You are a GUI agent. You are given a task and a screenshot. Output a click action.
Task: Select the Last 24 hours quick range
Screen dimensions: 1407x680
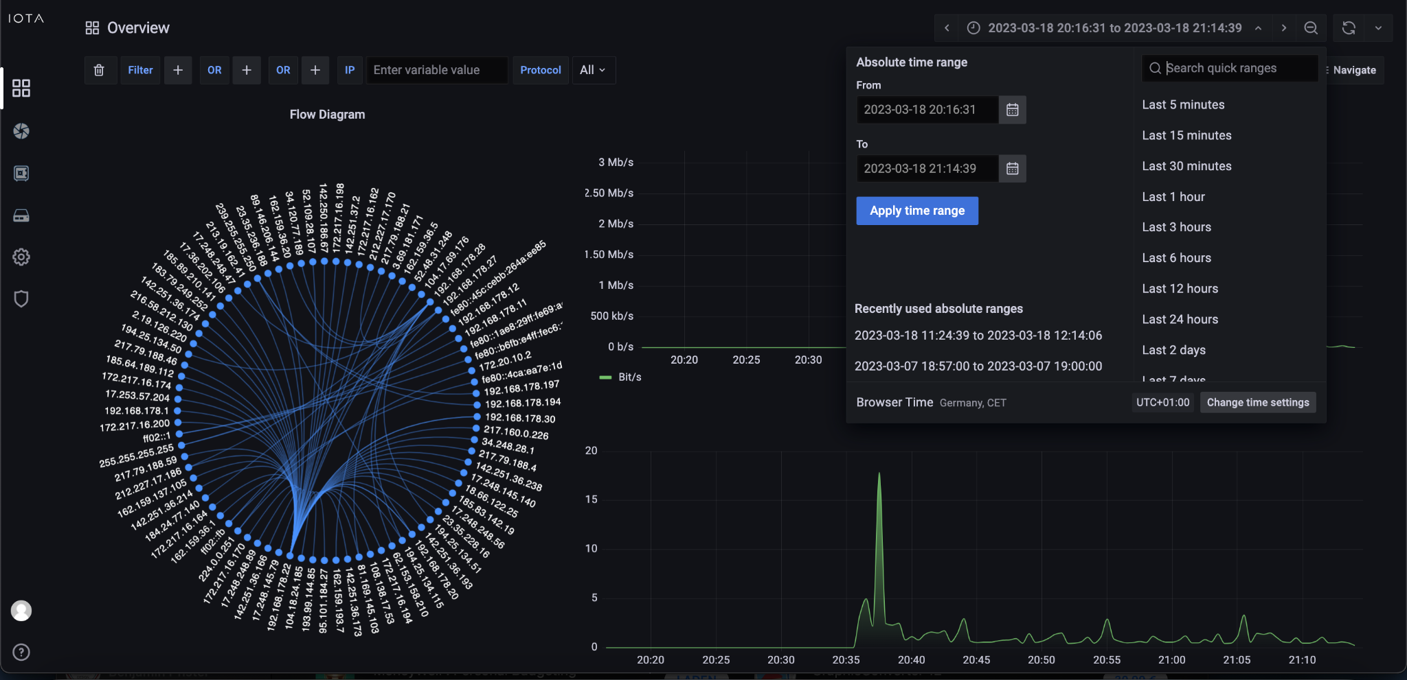click(1180, 319)
